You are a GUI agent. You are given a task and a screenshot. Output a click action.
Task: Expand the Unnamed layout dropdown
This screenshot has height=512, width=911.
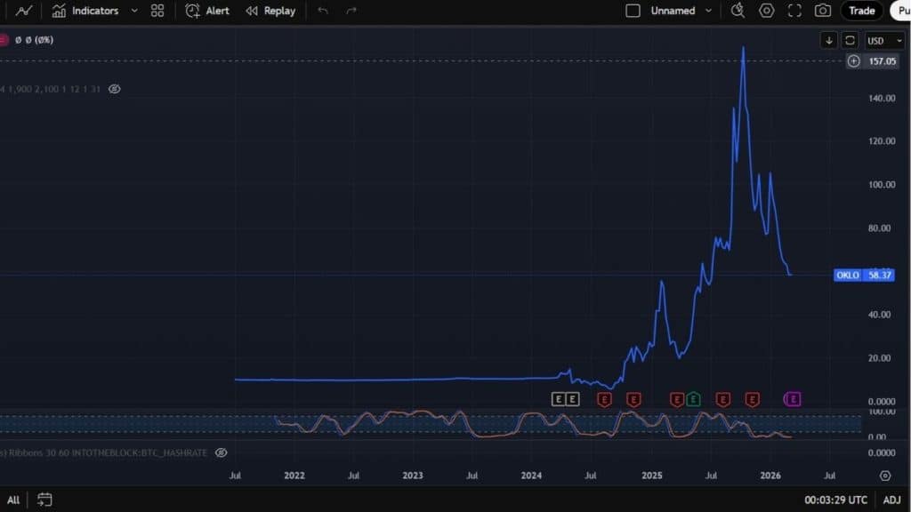pyautogui.click(x=709, y=11)
